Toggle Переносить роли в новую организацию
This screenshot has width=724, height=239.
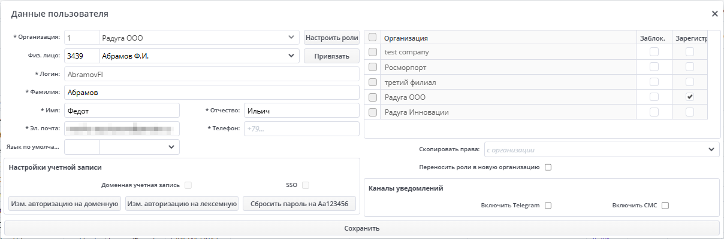[x=548, y=167]
